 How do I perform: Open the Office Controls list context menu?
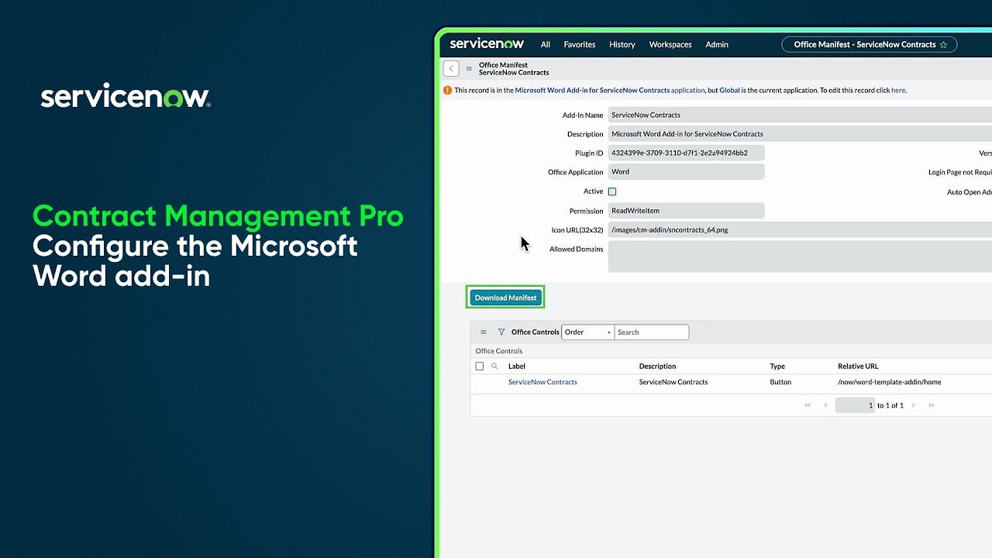pyautogui.click(x=484, y=332)
